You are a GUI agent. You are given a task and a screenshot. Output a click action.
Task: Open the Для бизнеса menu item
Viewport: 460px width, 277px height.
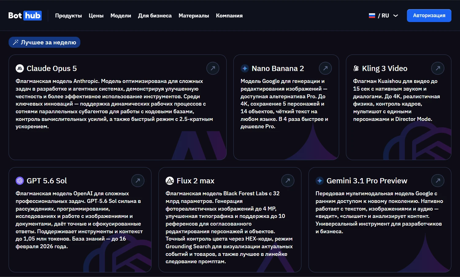pos(155,16)
